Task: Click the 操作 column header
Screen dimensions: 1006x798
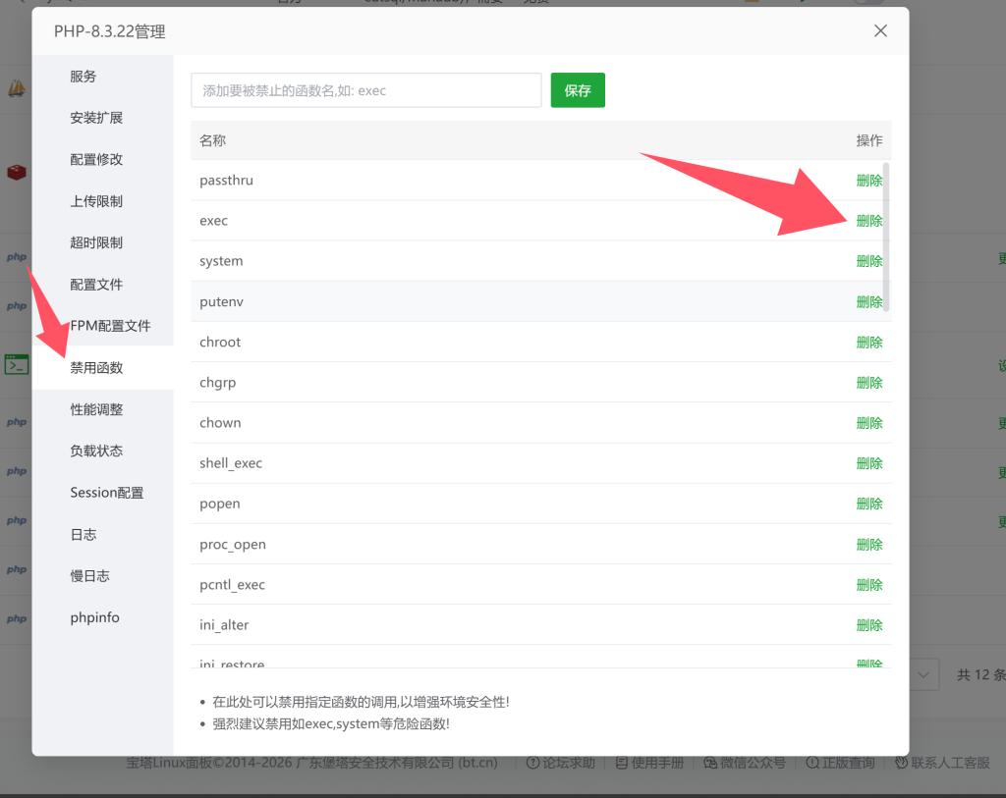Action: (869, 140)
